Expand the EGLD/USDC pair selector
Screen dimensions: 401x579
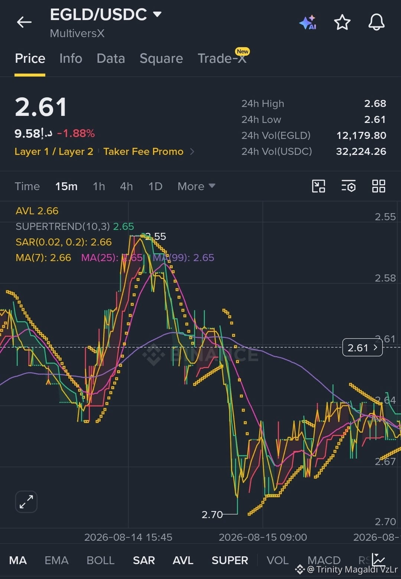[x=157, y=14]
